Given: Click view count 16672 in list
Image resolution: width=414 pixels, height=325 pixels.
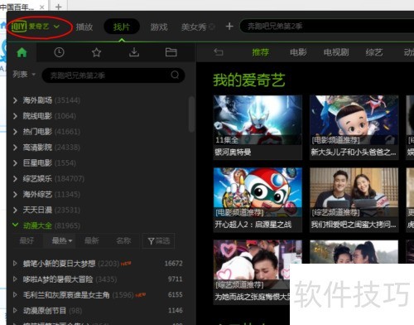Looking at the screenshot, I should click(x=173, y=264).
